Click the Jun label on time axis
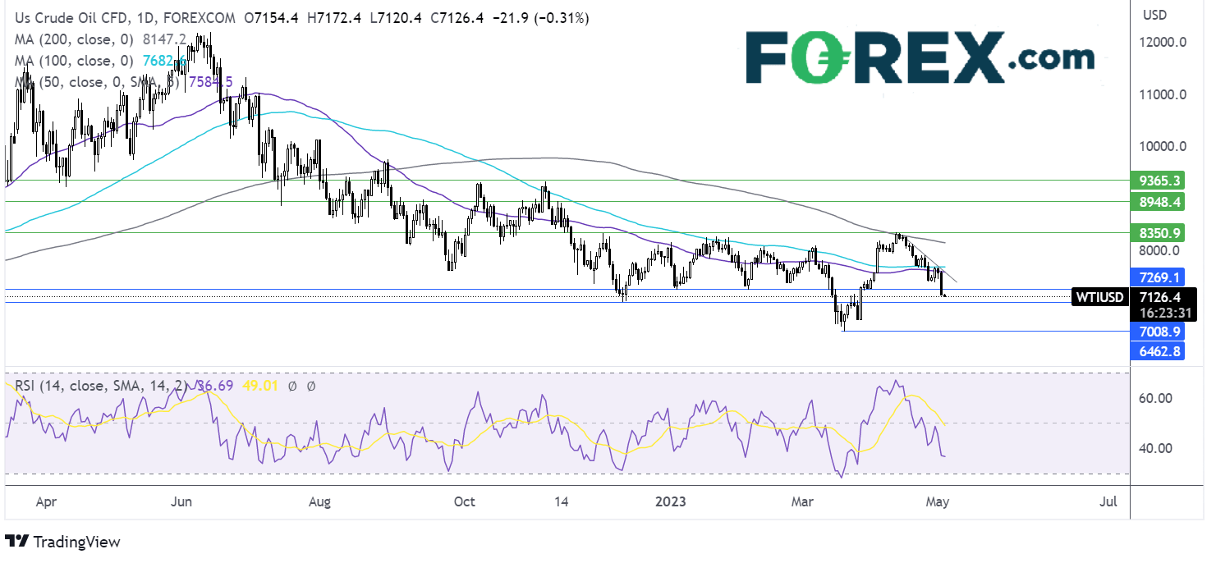 (183, 501)
